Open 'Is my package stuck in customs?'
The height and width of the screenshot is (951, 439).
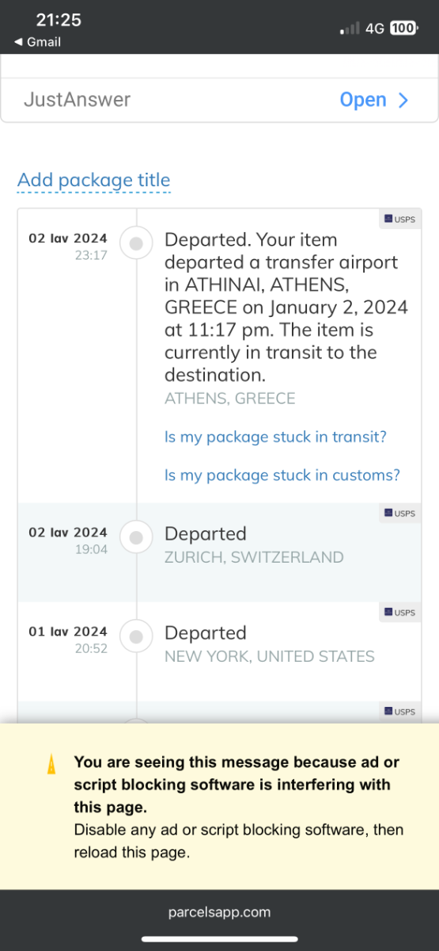coord(282,475)
